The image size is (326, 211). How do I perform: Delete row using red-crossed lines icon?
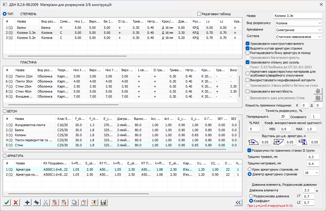point(55,202)
